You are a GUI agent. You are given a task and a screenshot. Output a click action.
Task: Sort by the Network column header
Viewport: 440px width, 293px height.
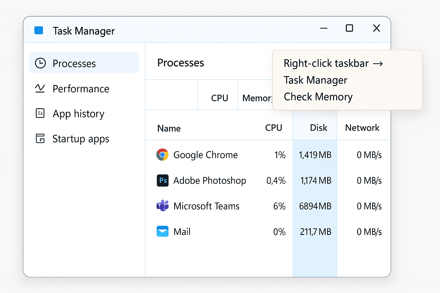pyautogui.click(x=362, y=128)
